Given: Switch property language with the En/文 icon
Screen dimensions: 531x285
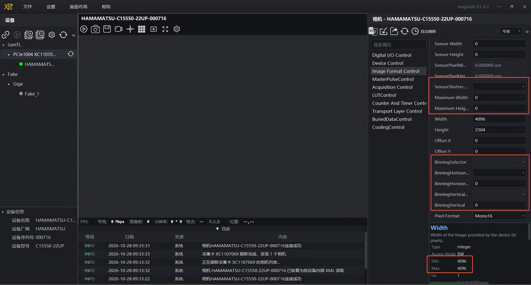Looking at the screenshot, I should [x=373, y=31].
